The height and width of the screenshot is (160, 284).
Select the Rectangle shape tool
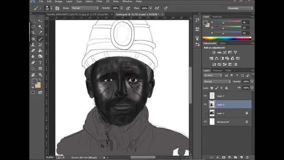point(40,68)
